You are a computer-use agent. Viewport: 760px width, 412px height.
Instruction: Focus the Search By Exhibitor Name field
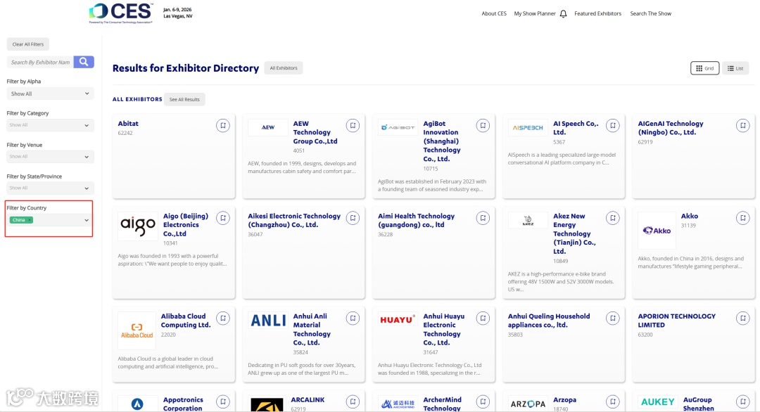(40, 62)
